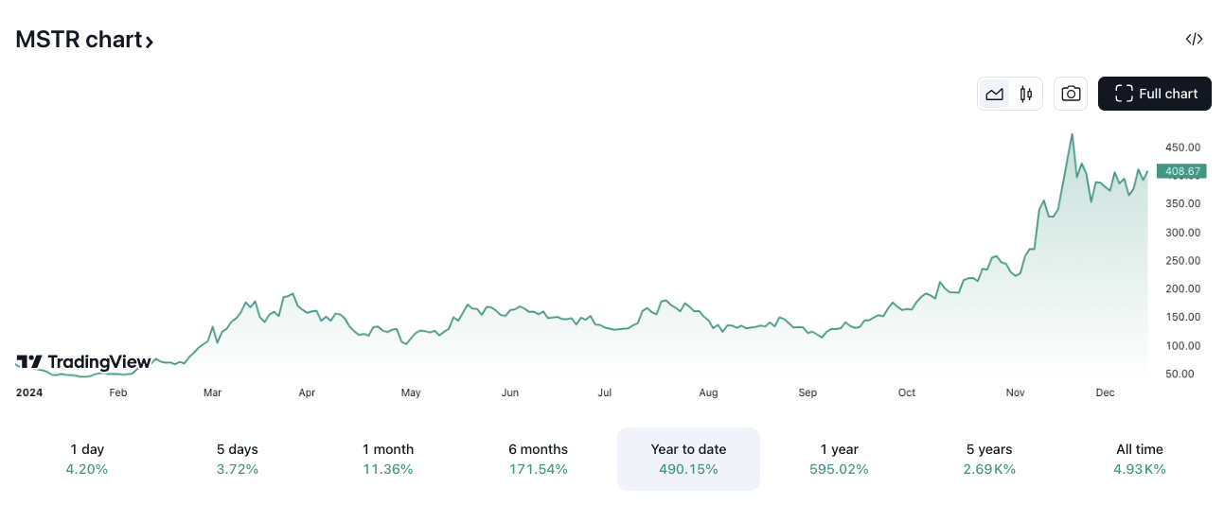
Task: Click the November peak on chart line
Action: click(1072, 134)
